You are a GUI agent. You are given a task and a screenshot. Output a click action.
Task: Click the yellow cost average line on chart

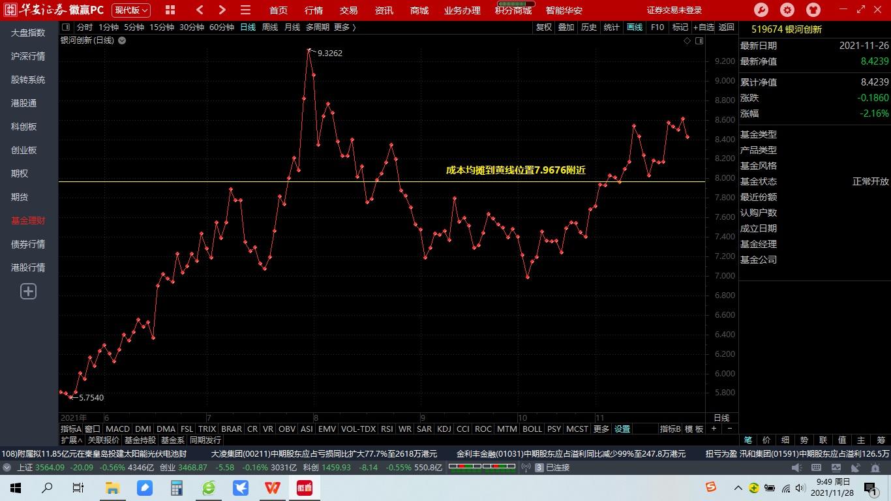pos(382,181)
